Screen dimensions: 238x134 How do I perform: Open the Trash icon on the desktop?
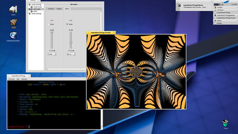(225, 123)
